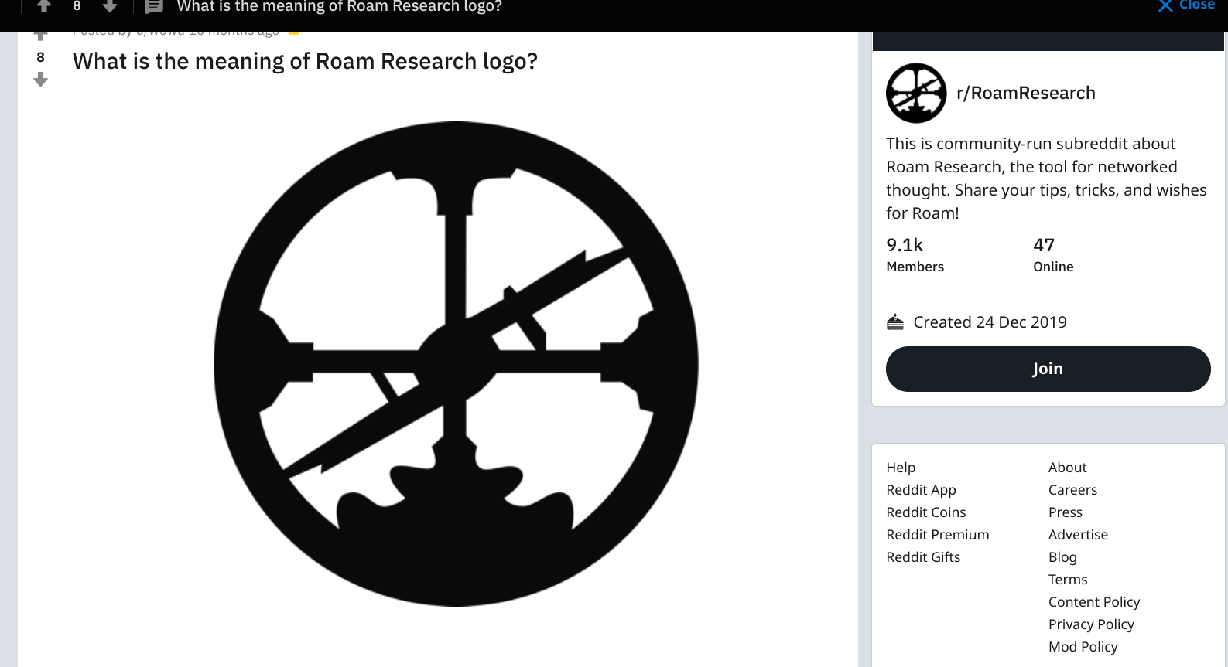The width and height of the screenshot is (1228, 667).
Task: Open the r/RoamResearch subreddit link
Action: pos(1026,93)
